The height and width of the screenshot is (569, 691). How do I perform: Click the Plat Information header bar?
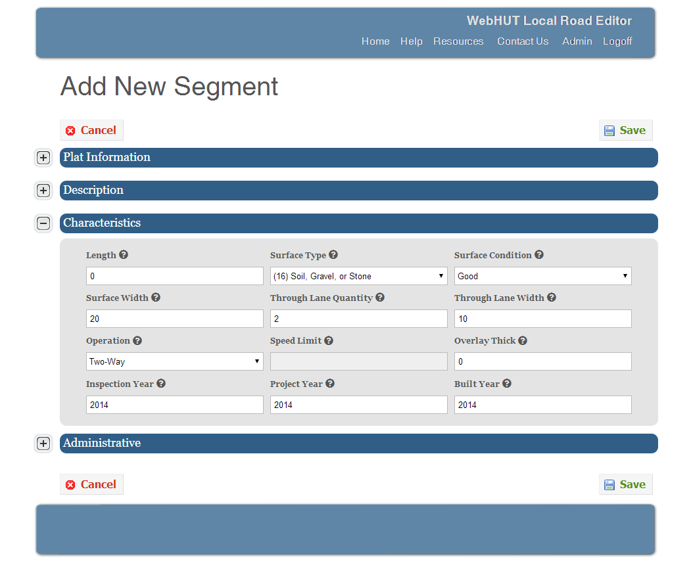pos(359,158)
